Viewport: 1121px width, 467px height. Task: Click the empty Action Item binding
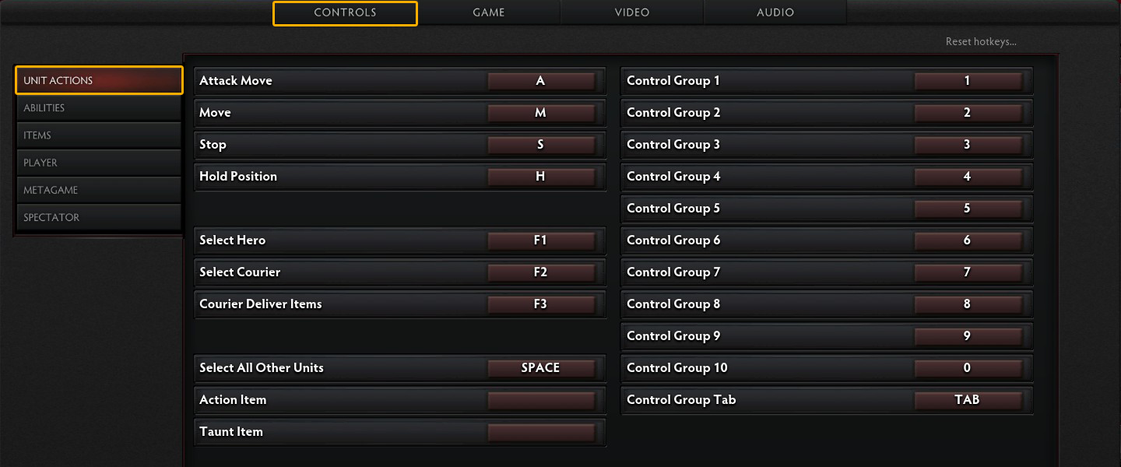[541, 400]
